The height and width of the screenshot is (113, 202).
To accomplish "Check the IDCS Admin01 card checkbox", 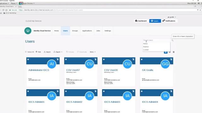I will pyautogui.click(x=28, y=91).
